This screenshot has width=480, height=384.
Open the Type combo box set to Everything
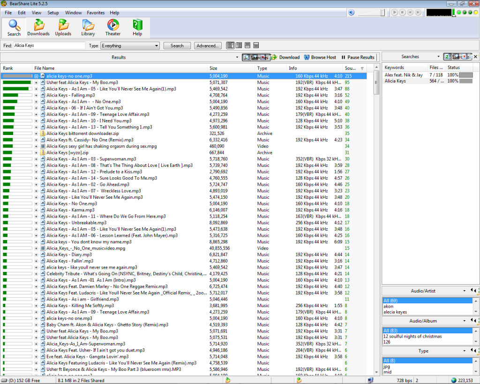(130, 45)
